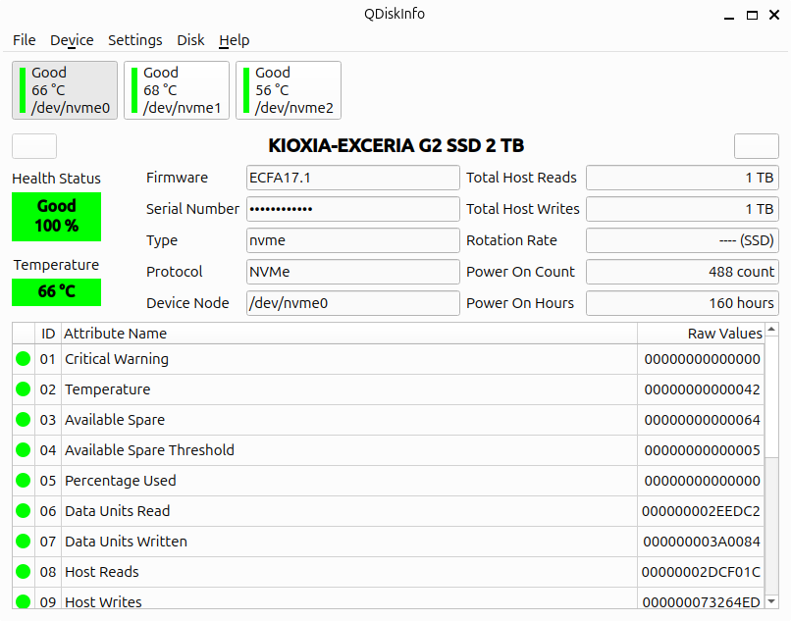Click the green status dot for Host Writes
The height and width of the screenshot is (621, 791).
[x=24, y=601]
